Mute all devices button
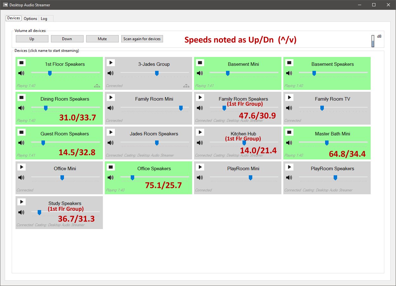This screenshot has height=286, width=396. point(102,39)
